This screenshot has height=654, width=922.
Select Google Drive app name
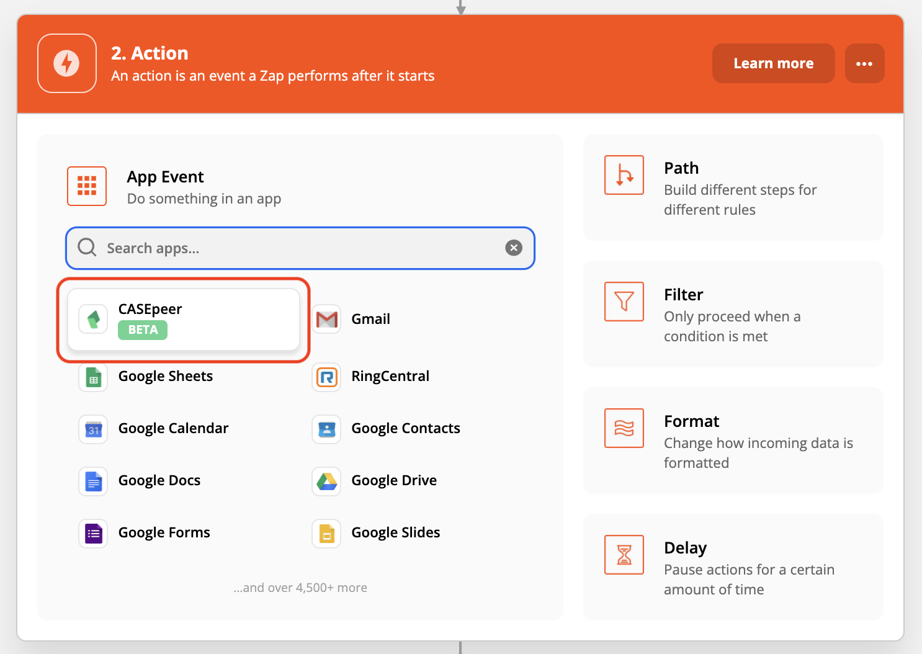pyautogui.click(x=394, y=480)
